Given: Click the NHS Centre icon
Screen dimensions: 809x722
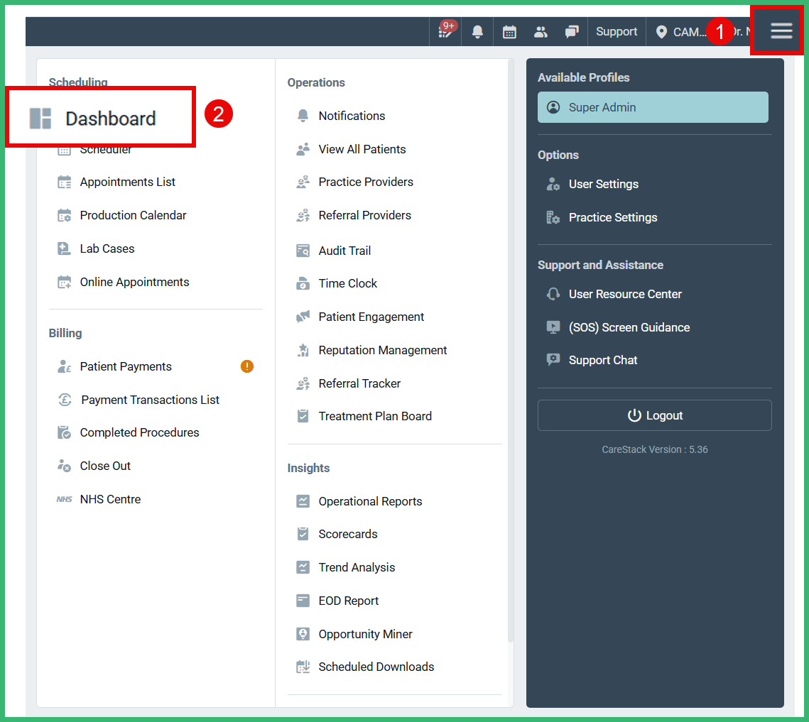Looking at the screenshot, I should tap(64, 499).
